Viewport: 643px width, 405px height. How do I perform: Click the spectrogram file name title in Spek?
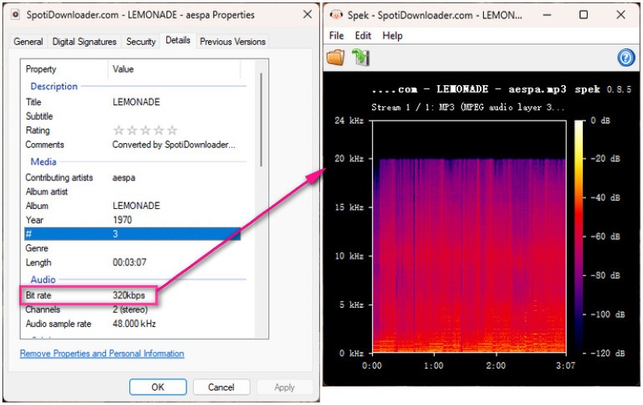click(x=469, y=89)
